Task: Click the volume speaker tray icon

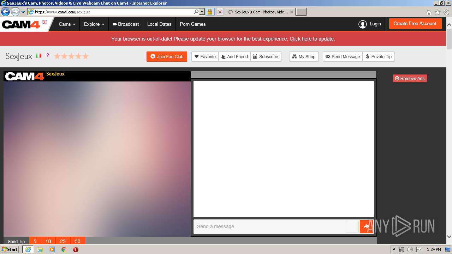Action: tap(410, 249)
